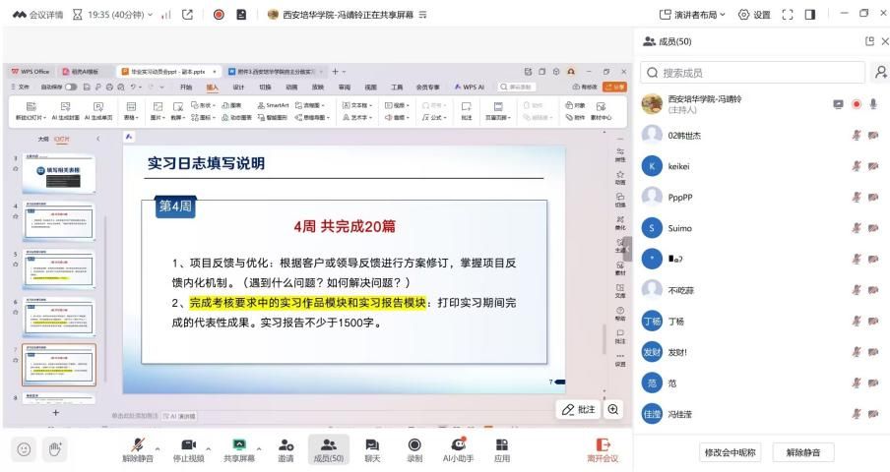Select the 成员(50) members tab
The width and height of the screenshot is (890, 472).
coord(329,448)
